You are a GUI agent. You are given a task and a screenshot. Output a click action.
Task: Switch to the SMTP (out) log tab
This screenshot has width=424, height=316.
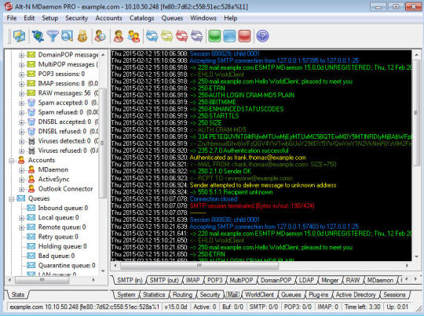click(x=164, y=280)
